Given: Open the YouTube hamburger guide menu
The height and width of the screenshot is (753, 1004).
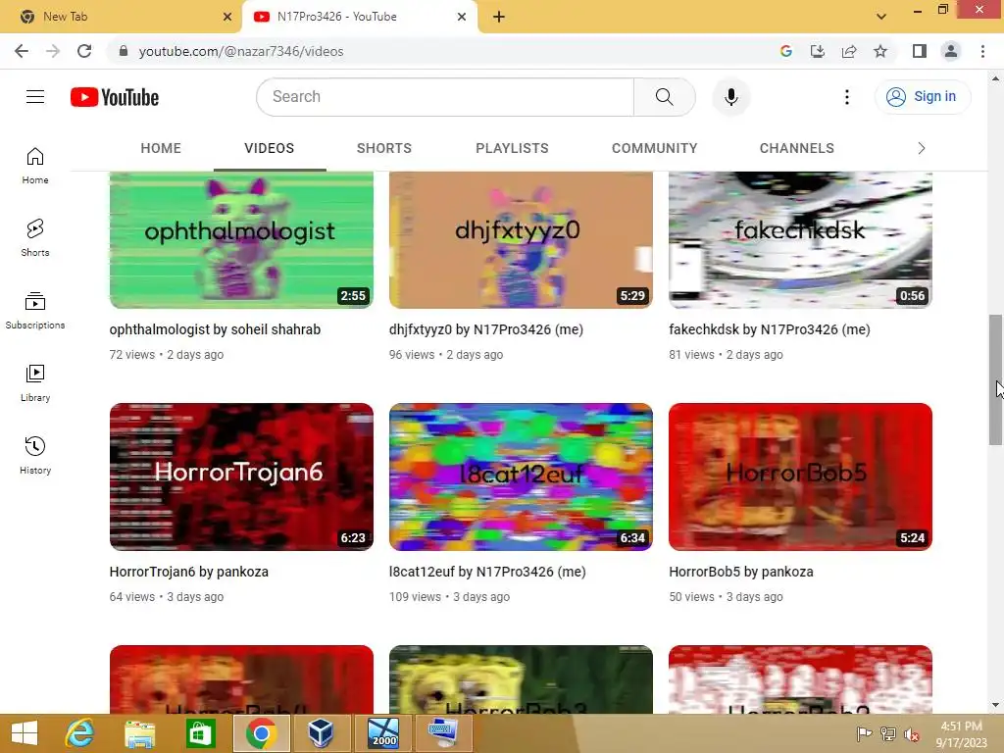Looking at the screenshot, I should pos(35,97).
